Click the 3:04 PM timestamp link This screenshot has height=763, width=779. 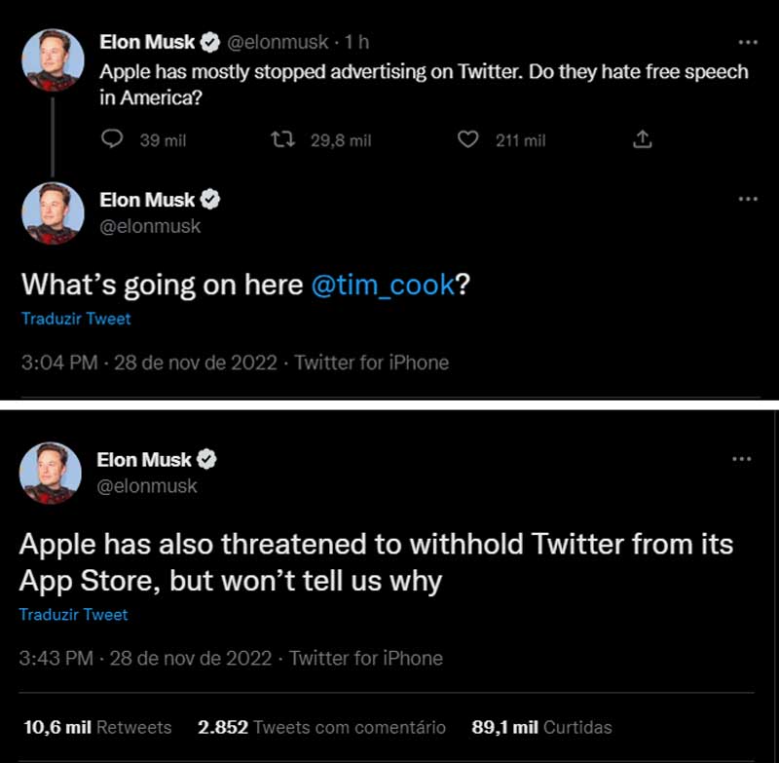(56, 362)
